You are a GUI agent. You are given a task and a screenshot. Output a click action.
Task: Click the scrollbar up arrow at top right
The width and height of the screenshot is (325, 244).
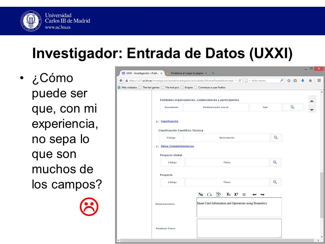[x=322, y=92]
